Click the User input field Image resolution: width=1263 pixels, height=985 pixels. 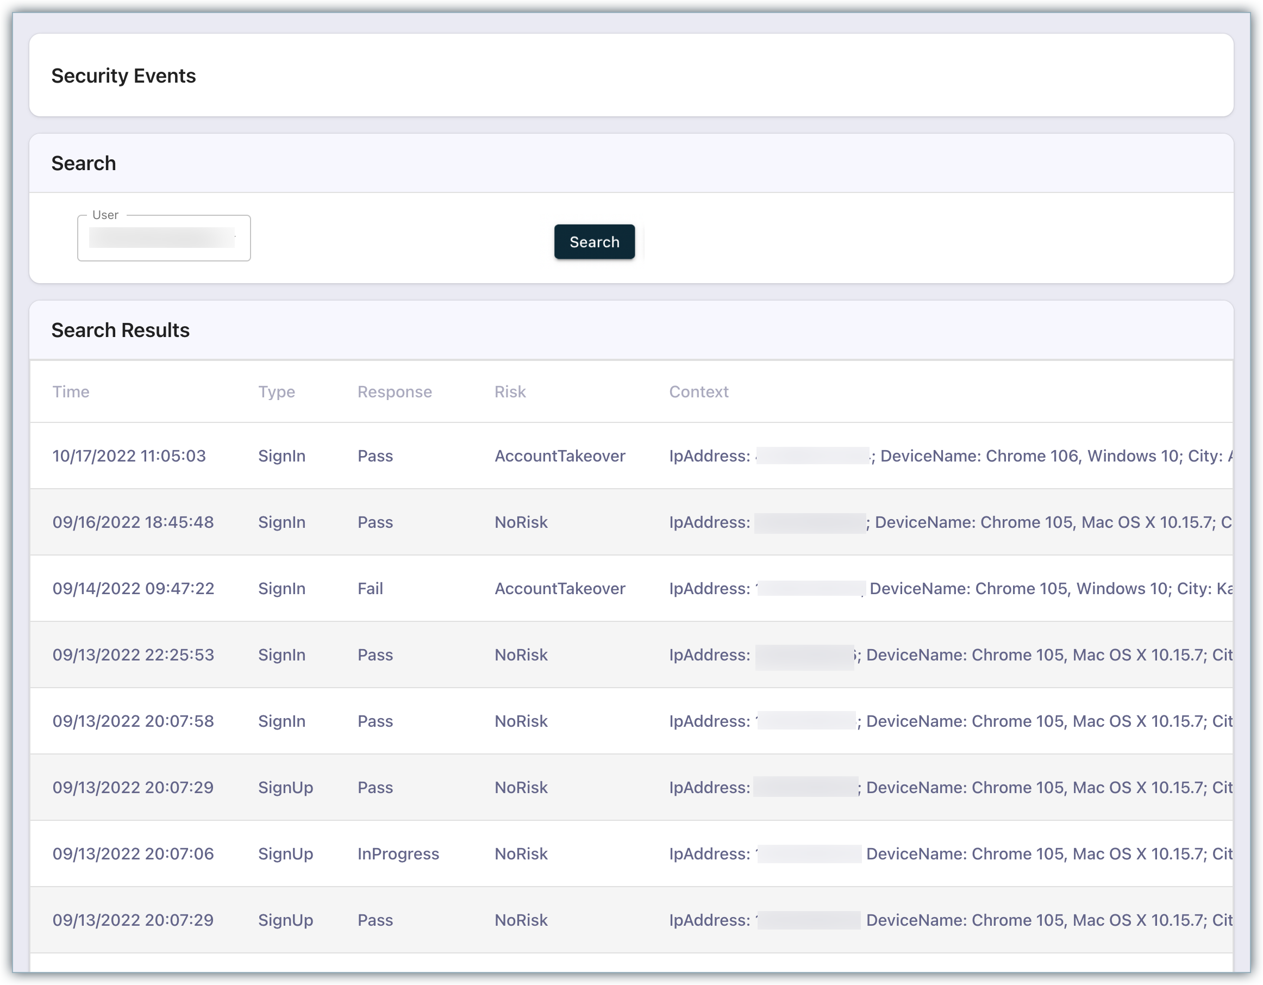tap(164, 238)
